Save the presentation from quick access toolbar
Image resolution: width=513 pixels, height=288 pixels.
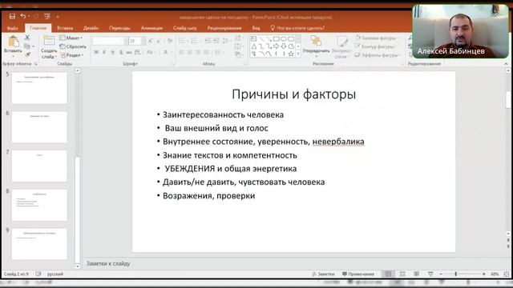pos(12,16)
